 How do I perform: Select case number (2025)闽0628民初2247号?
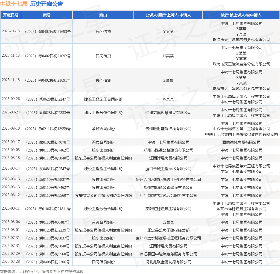[x=47, y=99]
